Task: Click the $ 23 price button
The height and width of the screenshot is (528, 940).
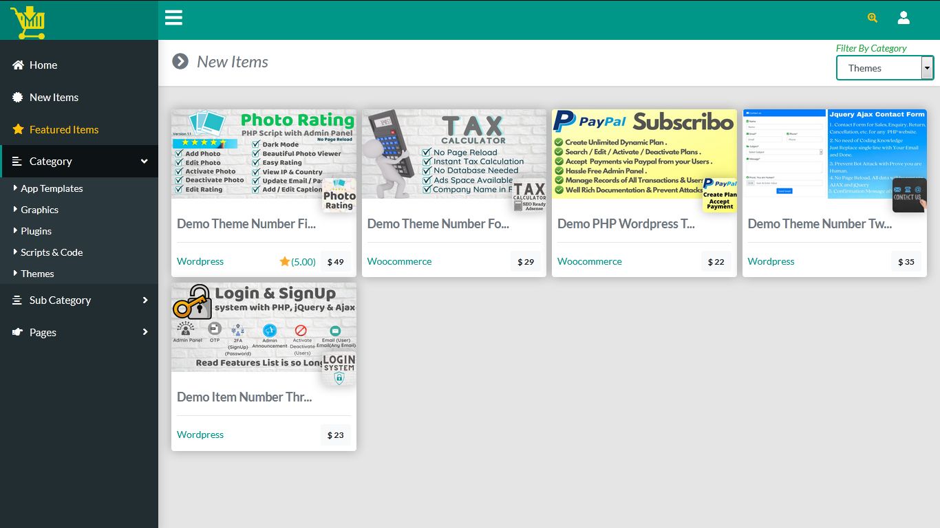Action: [336, 434]
